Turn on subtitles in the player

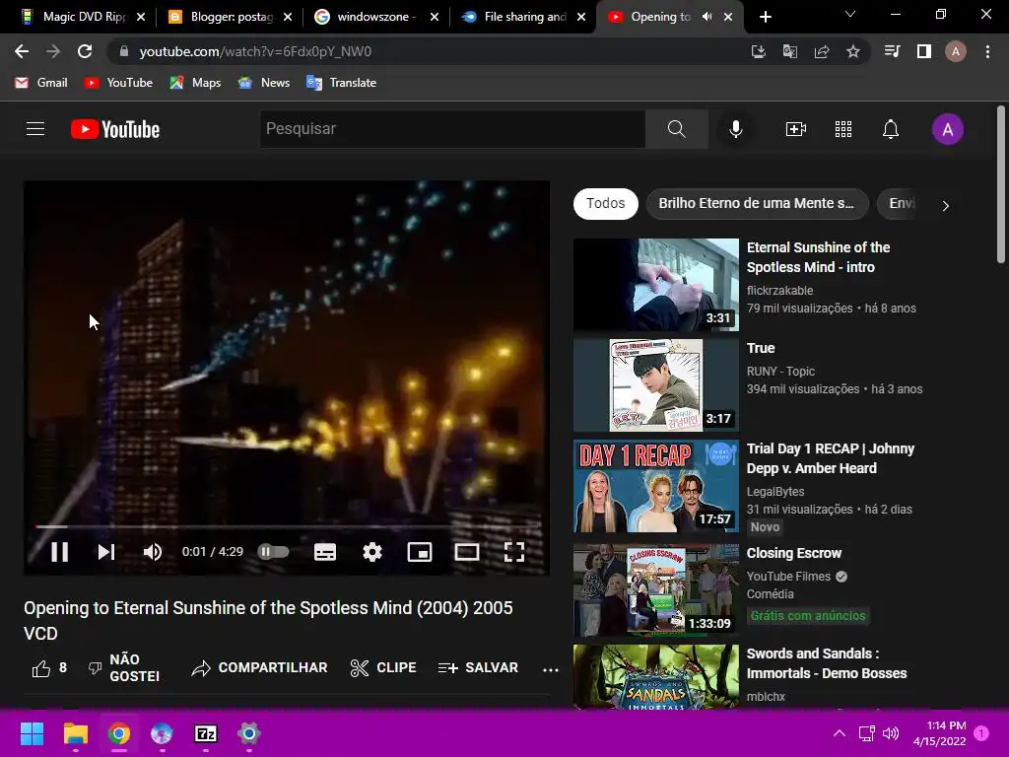[325, 552]
